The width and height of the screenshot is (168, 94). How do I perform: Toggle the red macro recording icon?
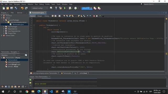pos(94,16)
